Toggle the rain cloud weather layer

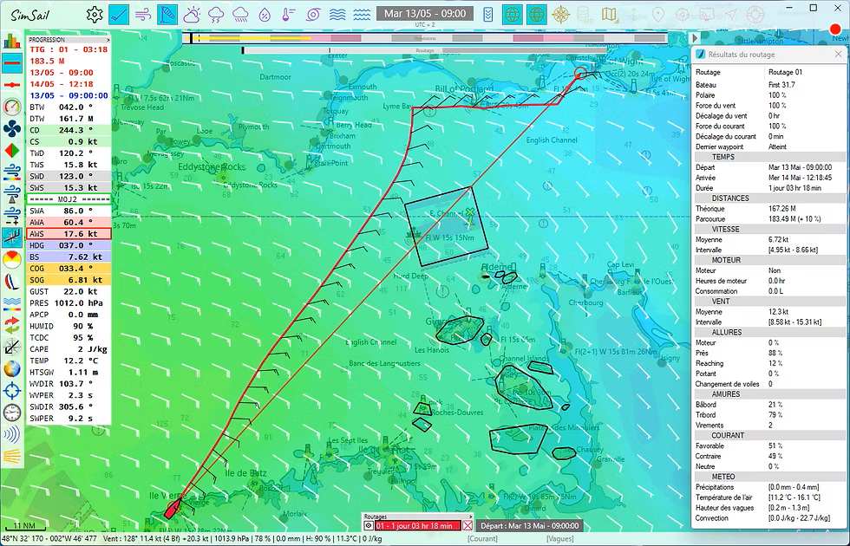pyautogui.click(x=239, y=14)
